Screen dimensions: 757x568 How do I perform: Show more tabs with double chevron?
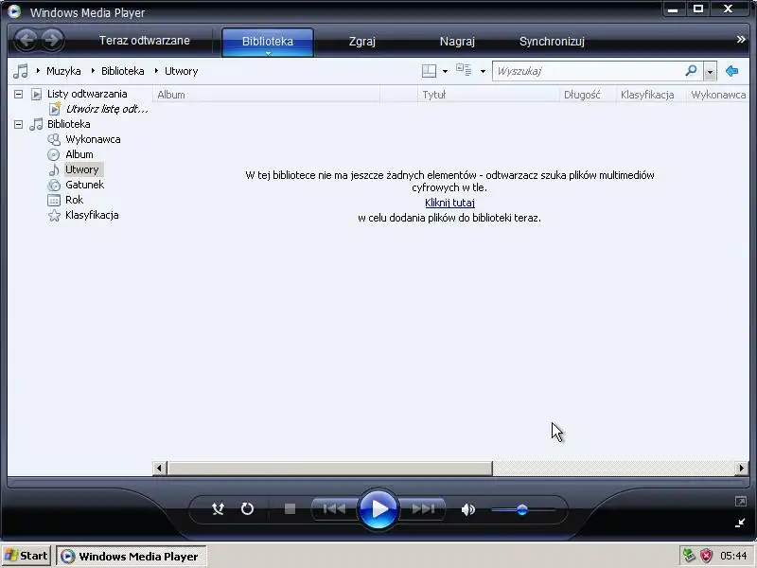coord(741,39)
